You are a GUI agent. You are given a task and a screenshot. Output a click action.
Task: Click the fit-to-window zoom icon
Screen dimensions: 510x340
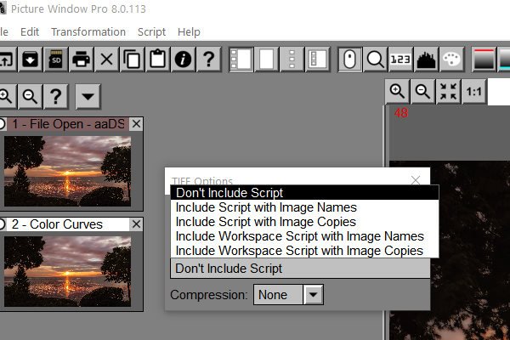pyautogui.click(x=448, y=92)
